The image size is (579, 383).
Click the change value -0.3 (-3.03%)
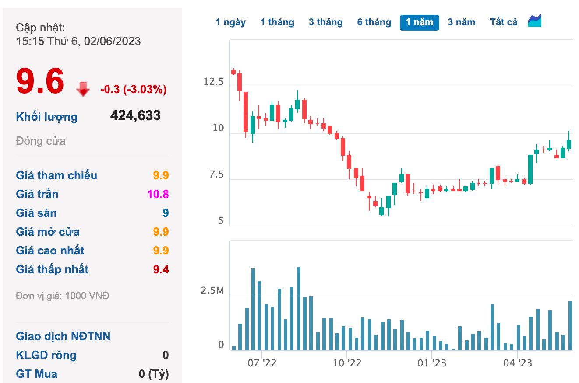(134, 90)
